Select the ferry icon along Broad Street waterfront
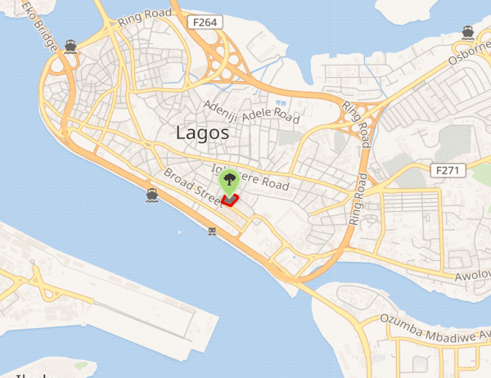 (x=152, y=196)
